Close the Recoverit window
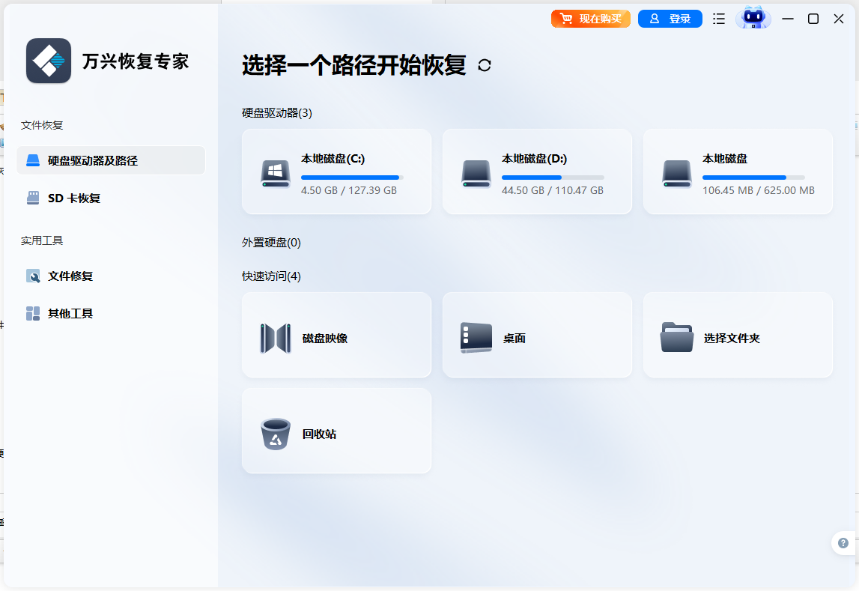Screen dimensions: 859x591 click(x=839, y=19)
